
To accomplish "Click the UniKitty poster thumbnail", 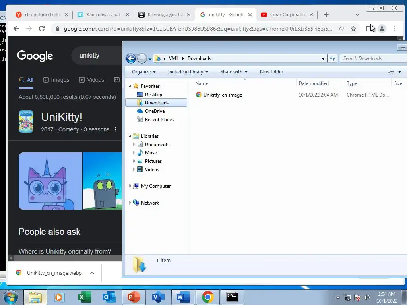I will (26, 122).
